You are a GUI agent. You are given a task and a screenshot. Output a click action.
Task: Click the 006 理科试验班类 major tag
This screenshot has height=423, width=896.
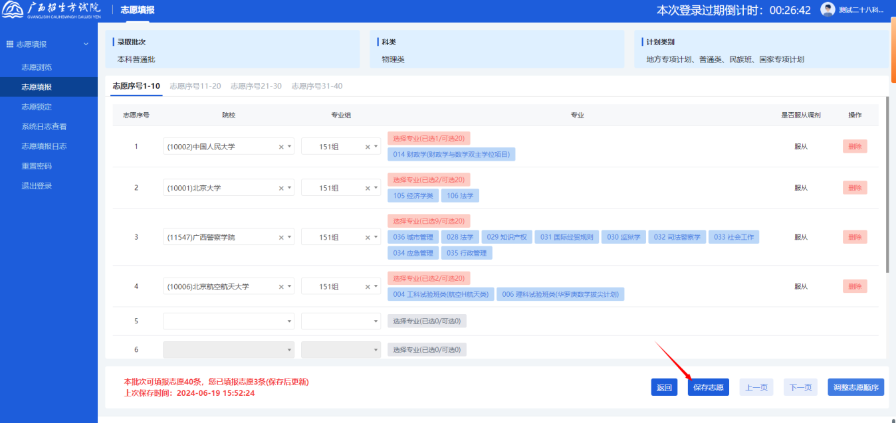(560, 294)
